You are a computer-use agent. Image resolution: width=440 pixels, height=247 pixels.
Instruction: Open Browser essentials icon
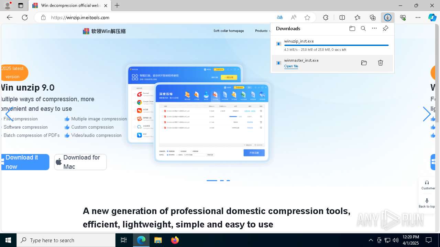coord(403,17)
